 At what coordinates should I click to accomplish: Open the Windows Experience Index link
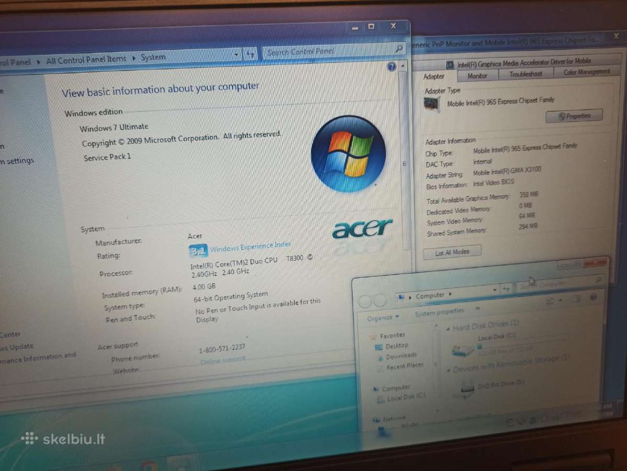pyautogui.click(x=250, y=246)
